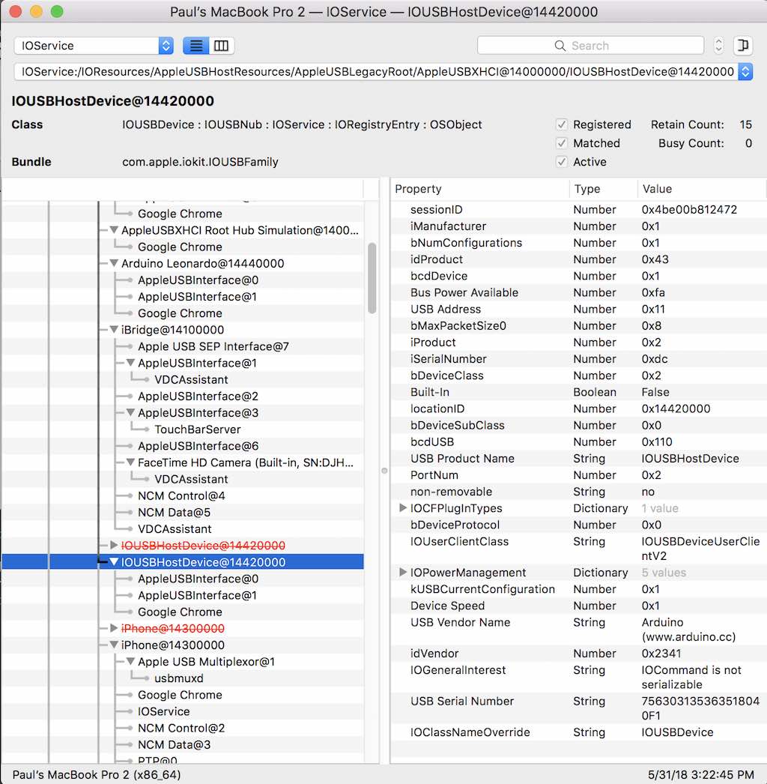Sort by the Value column header
Screen dimensions: 767x784
(x=702, y=189)
